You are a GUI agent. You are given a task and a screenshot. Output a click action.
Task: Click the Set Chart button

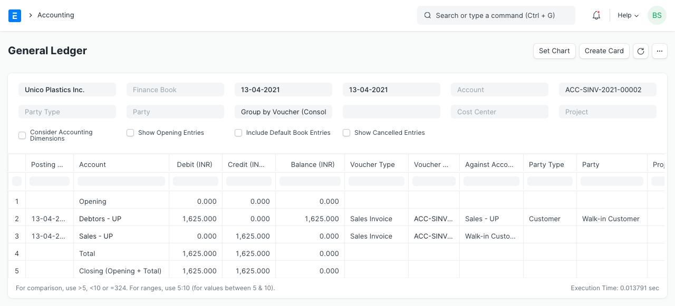point(554,51)
